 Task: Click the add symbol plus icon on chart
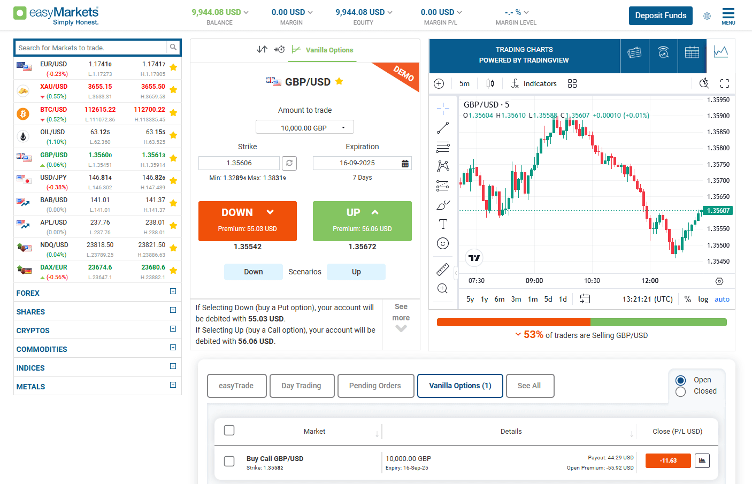pos(439,83)
